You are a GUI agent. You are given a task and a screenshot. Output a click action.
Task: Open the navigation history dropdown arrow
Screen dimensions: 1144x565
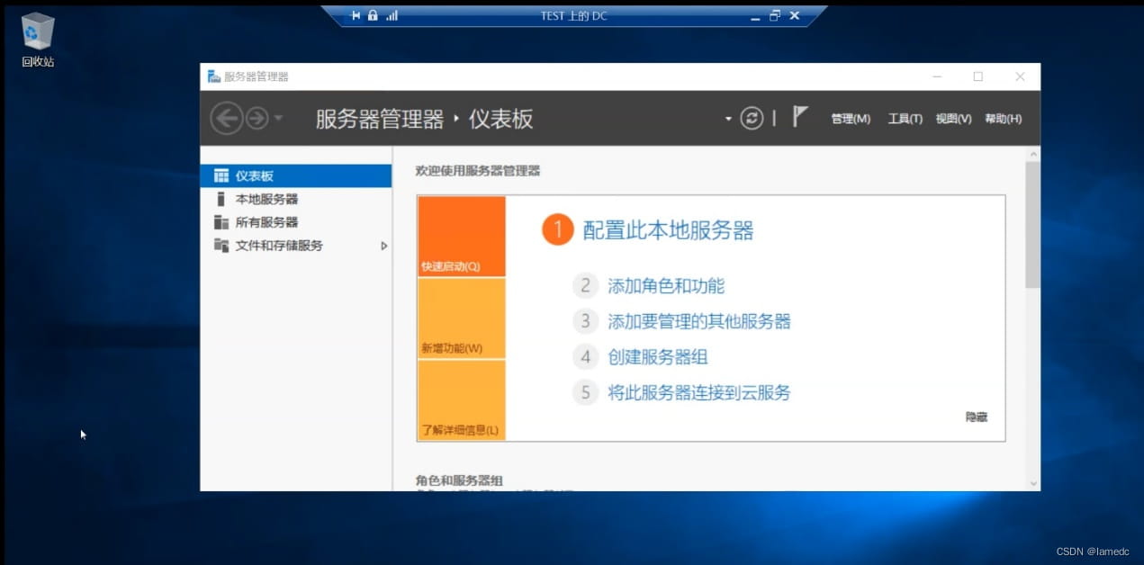(x=278, y=119)
